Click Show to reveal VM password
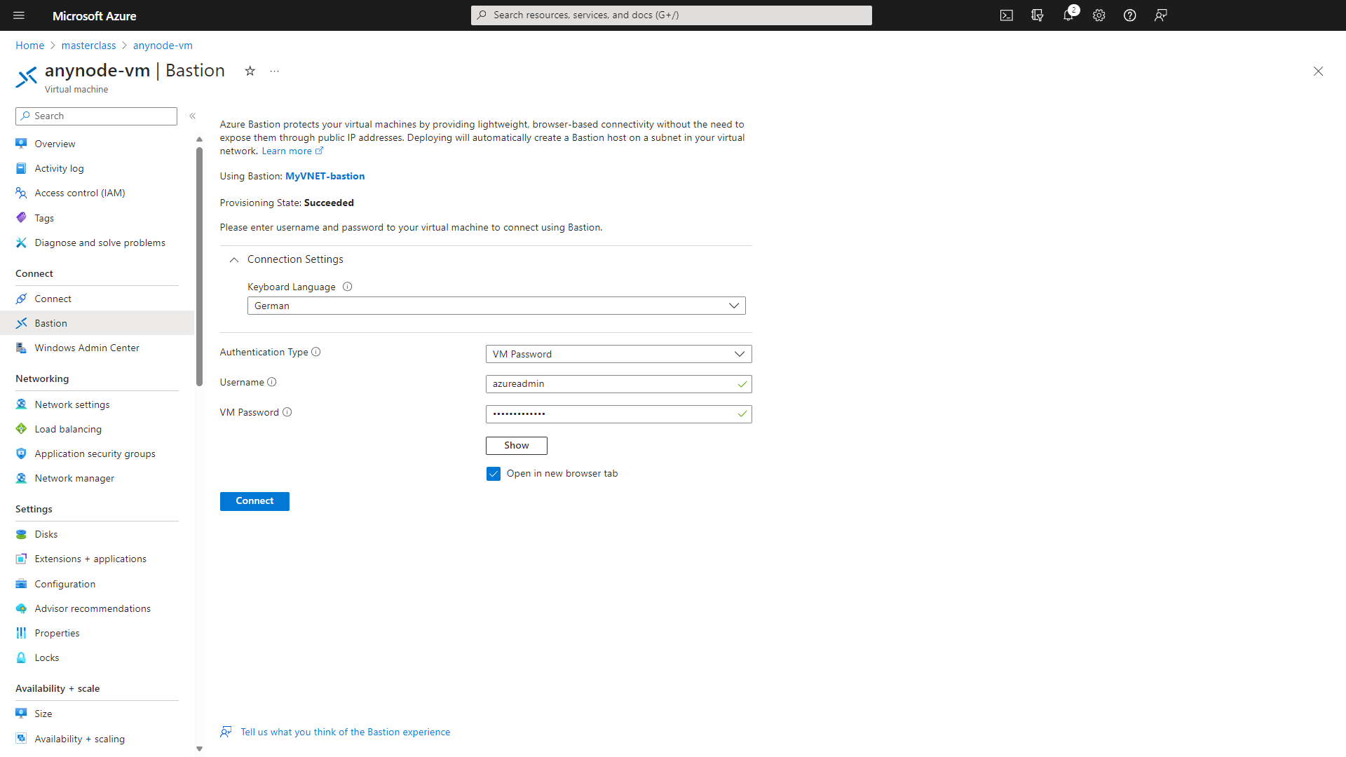The image size is (1346, 757). (x=516, y=444)
